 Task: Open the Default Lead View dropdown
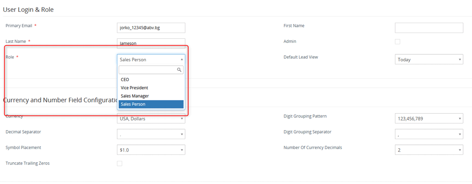(x=429, y=59)
